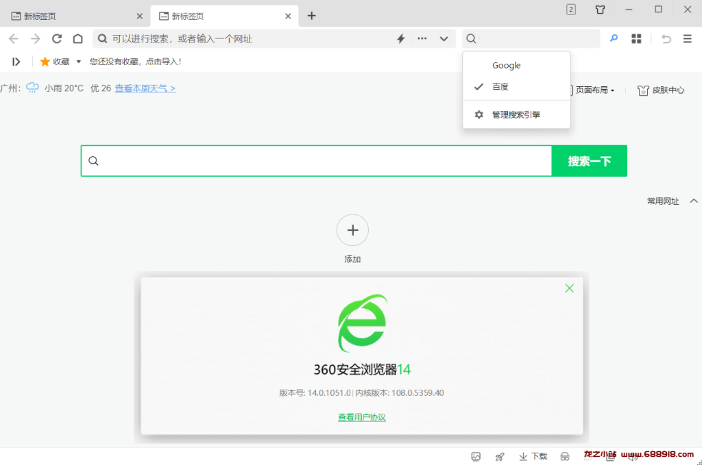Open a new tab with plus button

[x=312, y=16]
